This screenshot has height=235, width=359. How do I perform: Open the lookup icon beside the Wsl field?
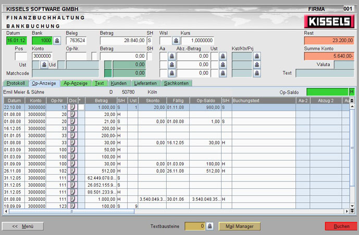tap(176, 41)
